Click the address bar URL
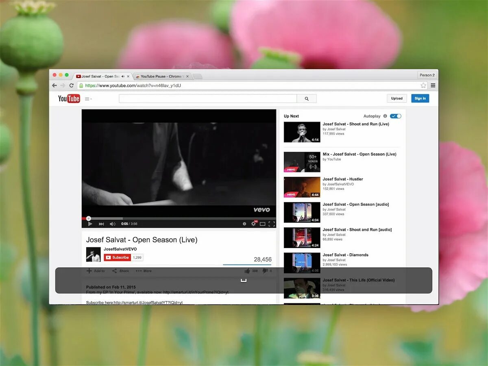The width and height of the screenshot is (488, 366). pyautogui.click(x=133, y=86)
